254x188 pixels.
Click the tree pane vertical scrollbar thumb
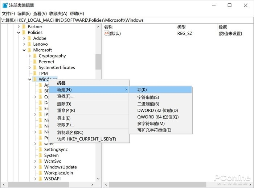click(98, 62)
